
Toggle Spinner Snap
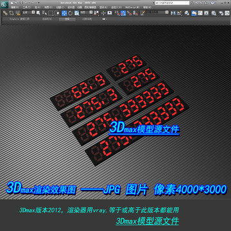pos(135,13)
